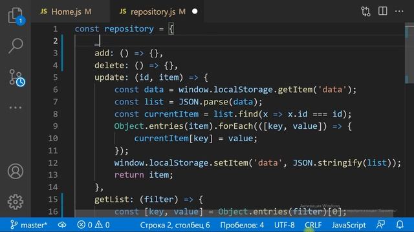Open warnings count in status bar

coord(102,225)
